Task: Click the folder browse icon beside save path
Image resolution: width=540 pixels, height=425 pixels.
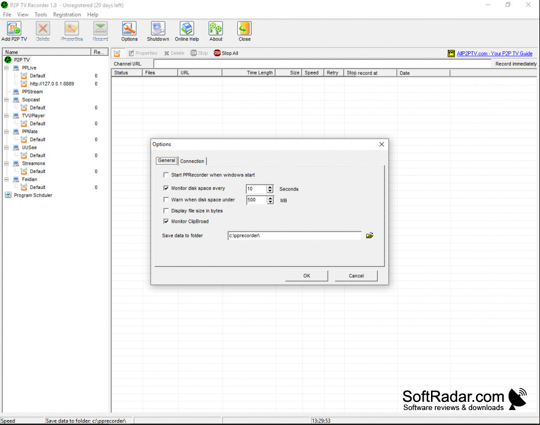Action: point(370,235)
